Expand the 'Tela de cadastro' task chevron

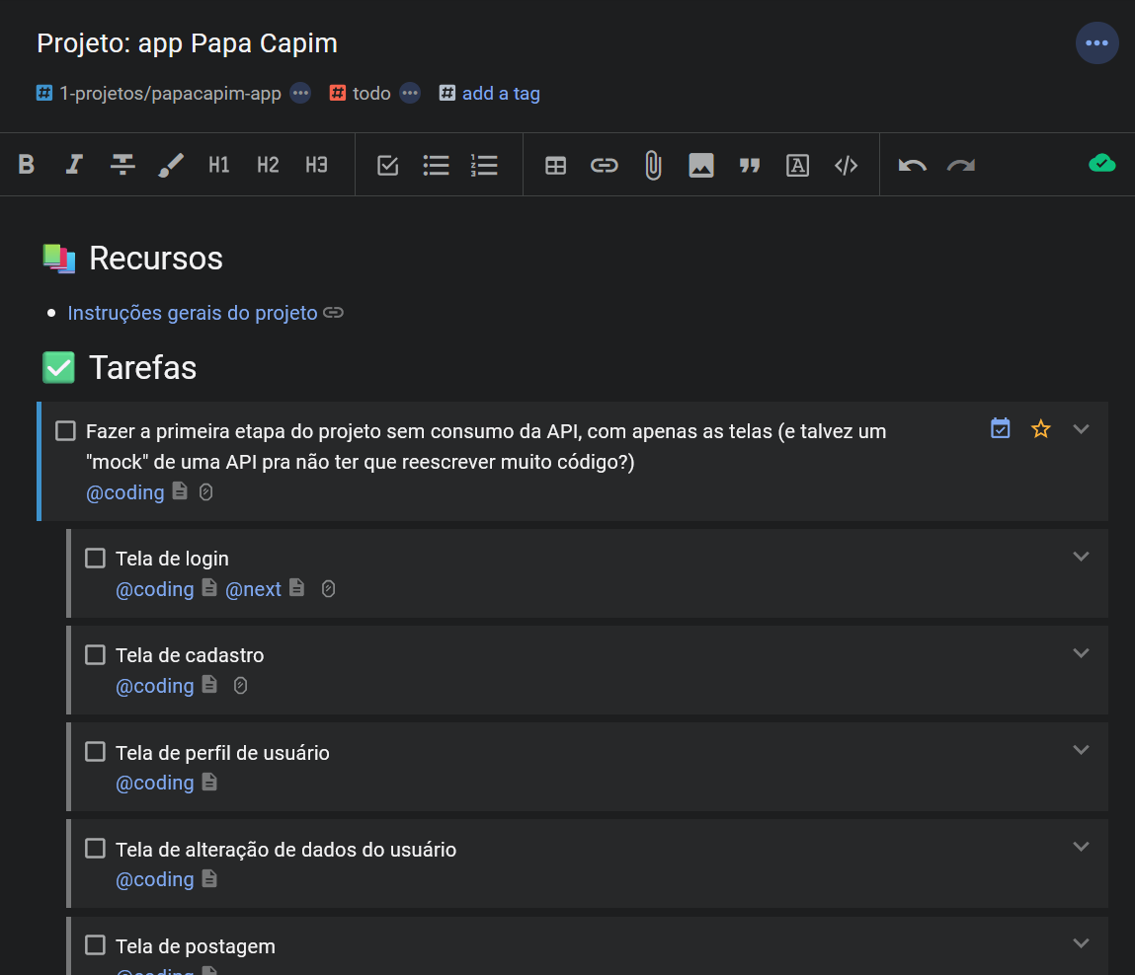pos(1081,653)
